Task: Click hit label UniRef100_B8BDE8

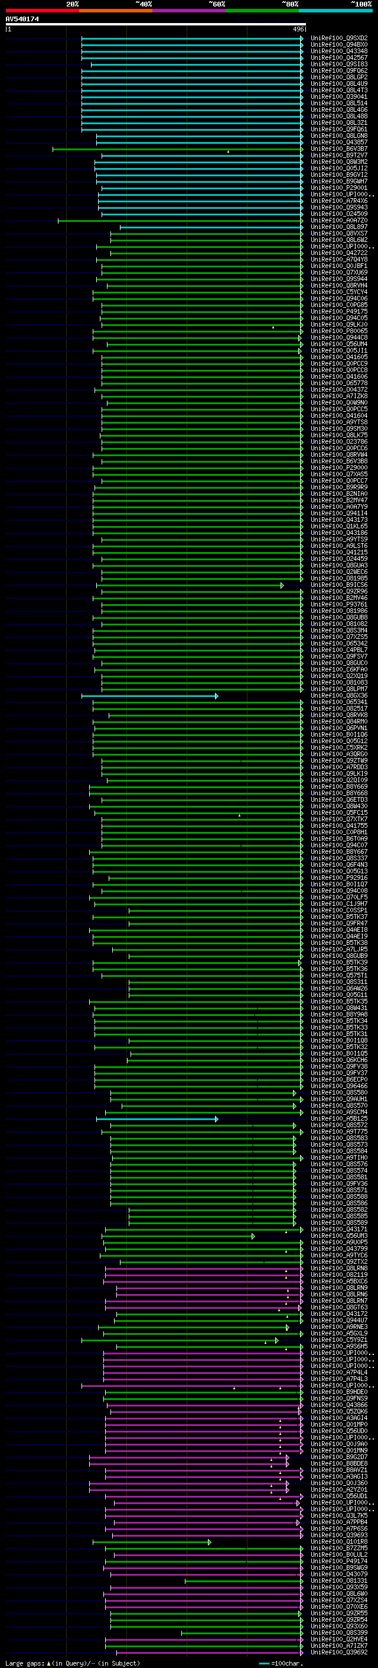Action: 339,1463
